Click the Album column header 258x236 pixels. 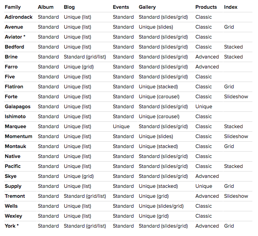click(45, 7)
